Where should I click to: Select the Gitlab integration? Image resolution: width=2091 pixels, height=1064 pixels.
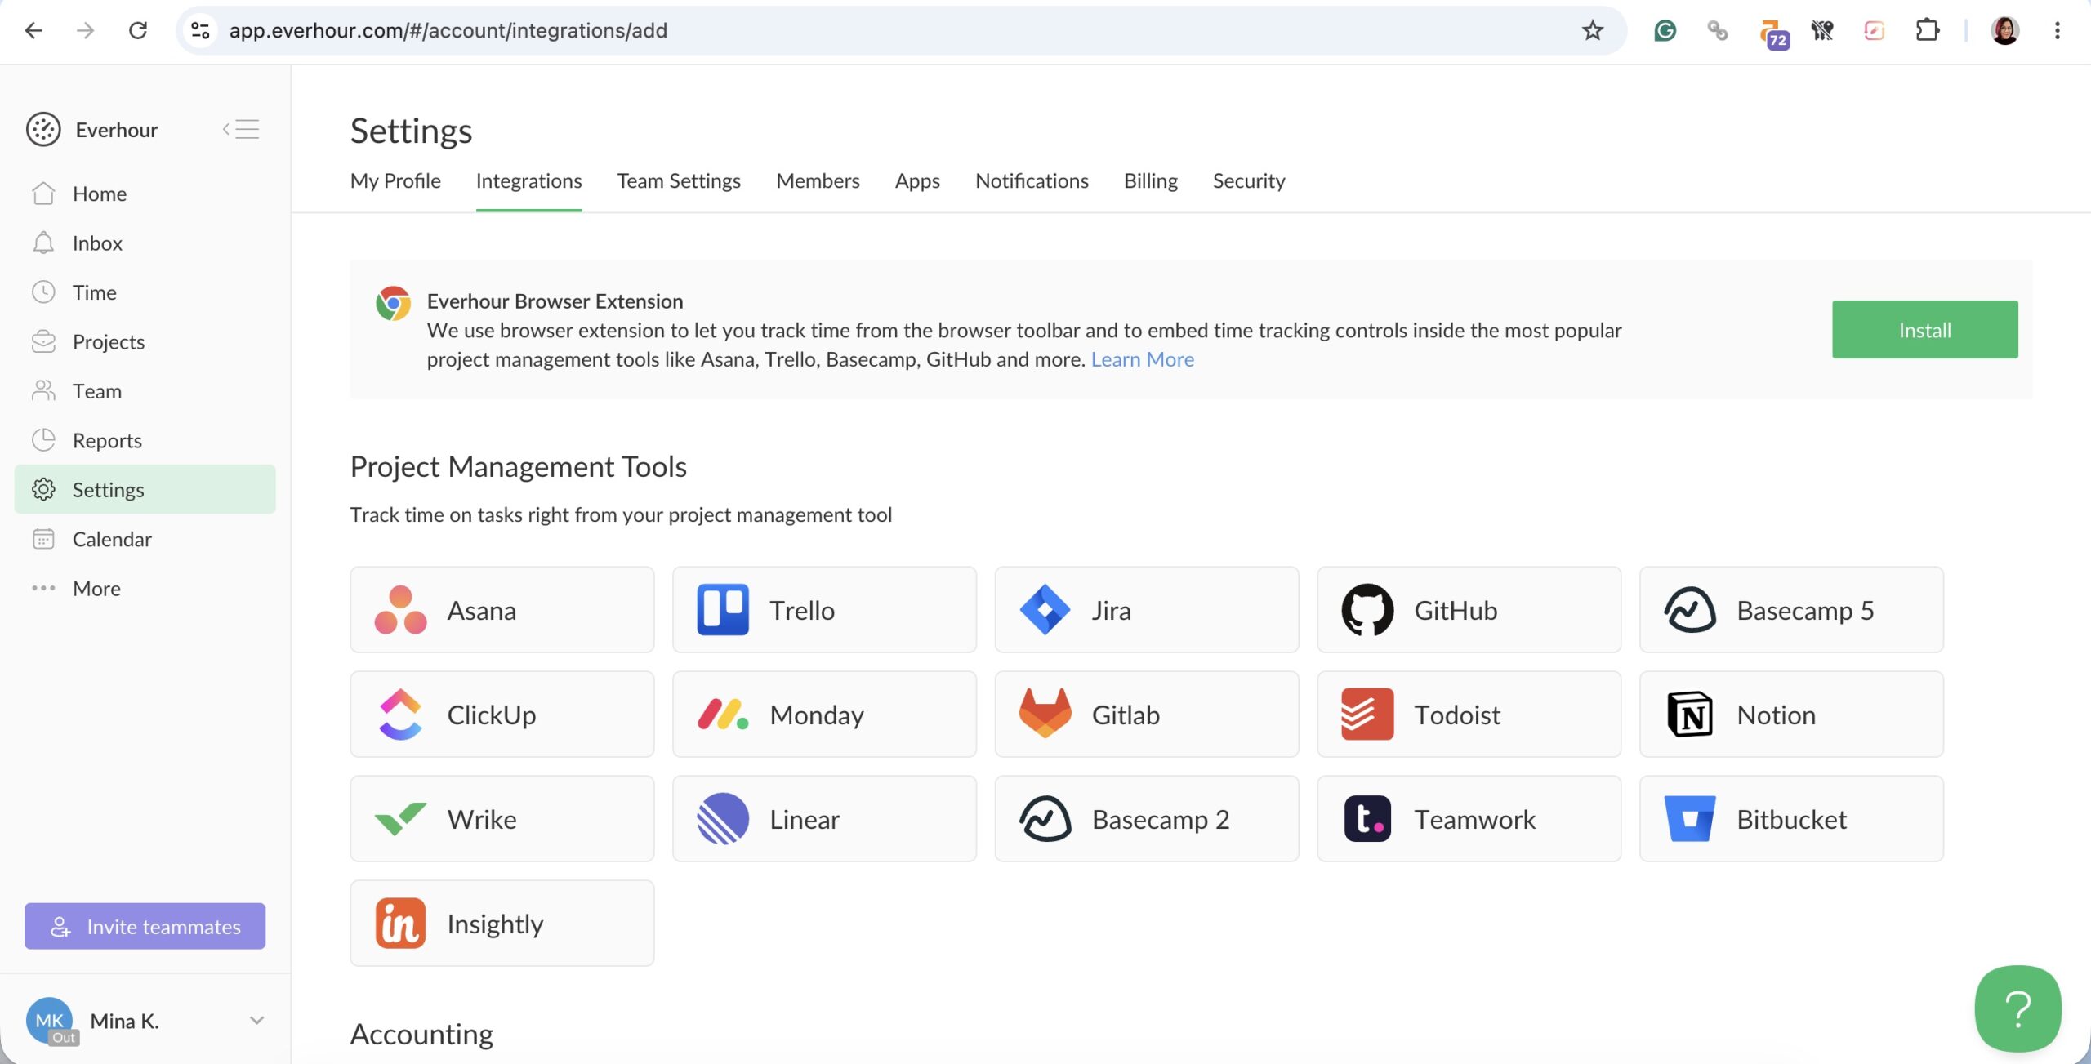click(x=1147, y=715)
